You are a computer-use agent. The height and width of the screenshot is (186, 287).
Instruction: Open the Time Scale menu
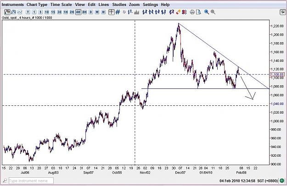[x=61, y=5]
